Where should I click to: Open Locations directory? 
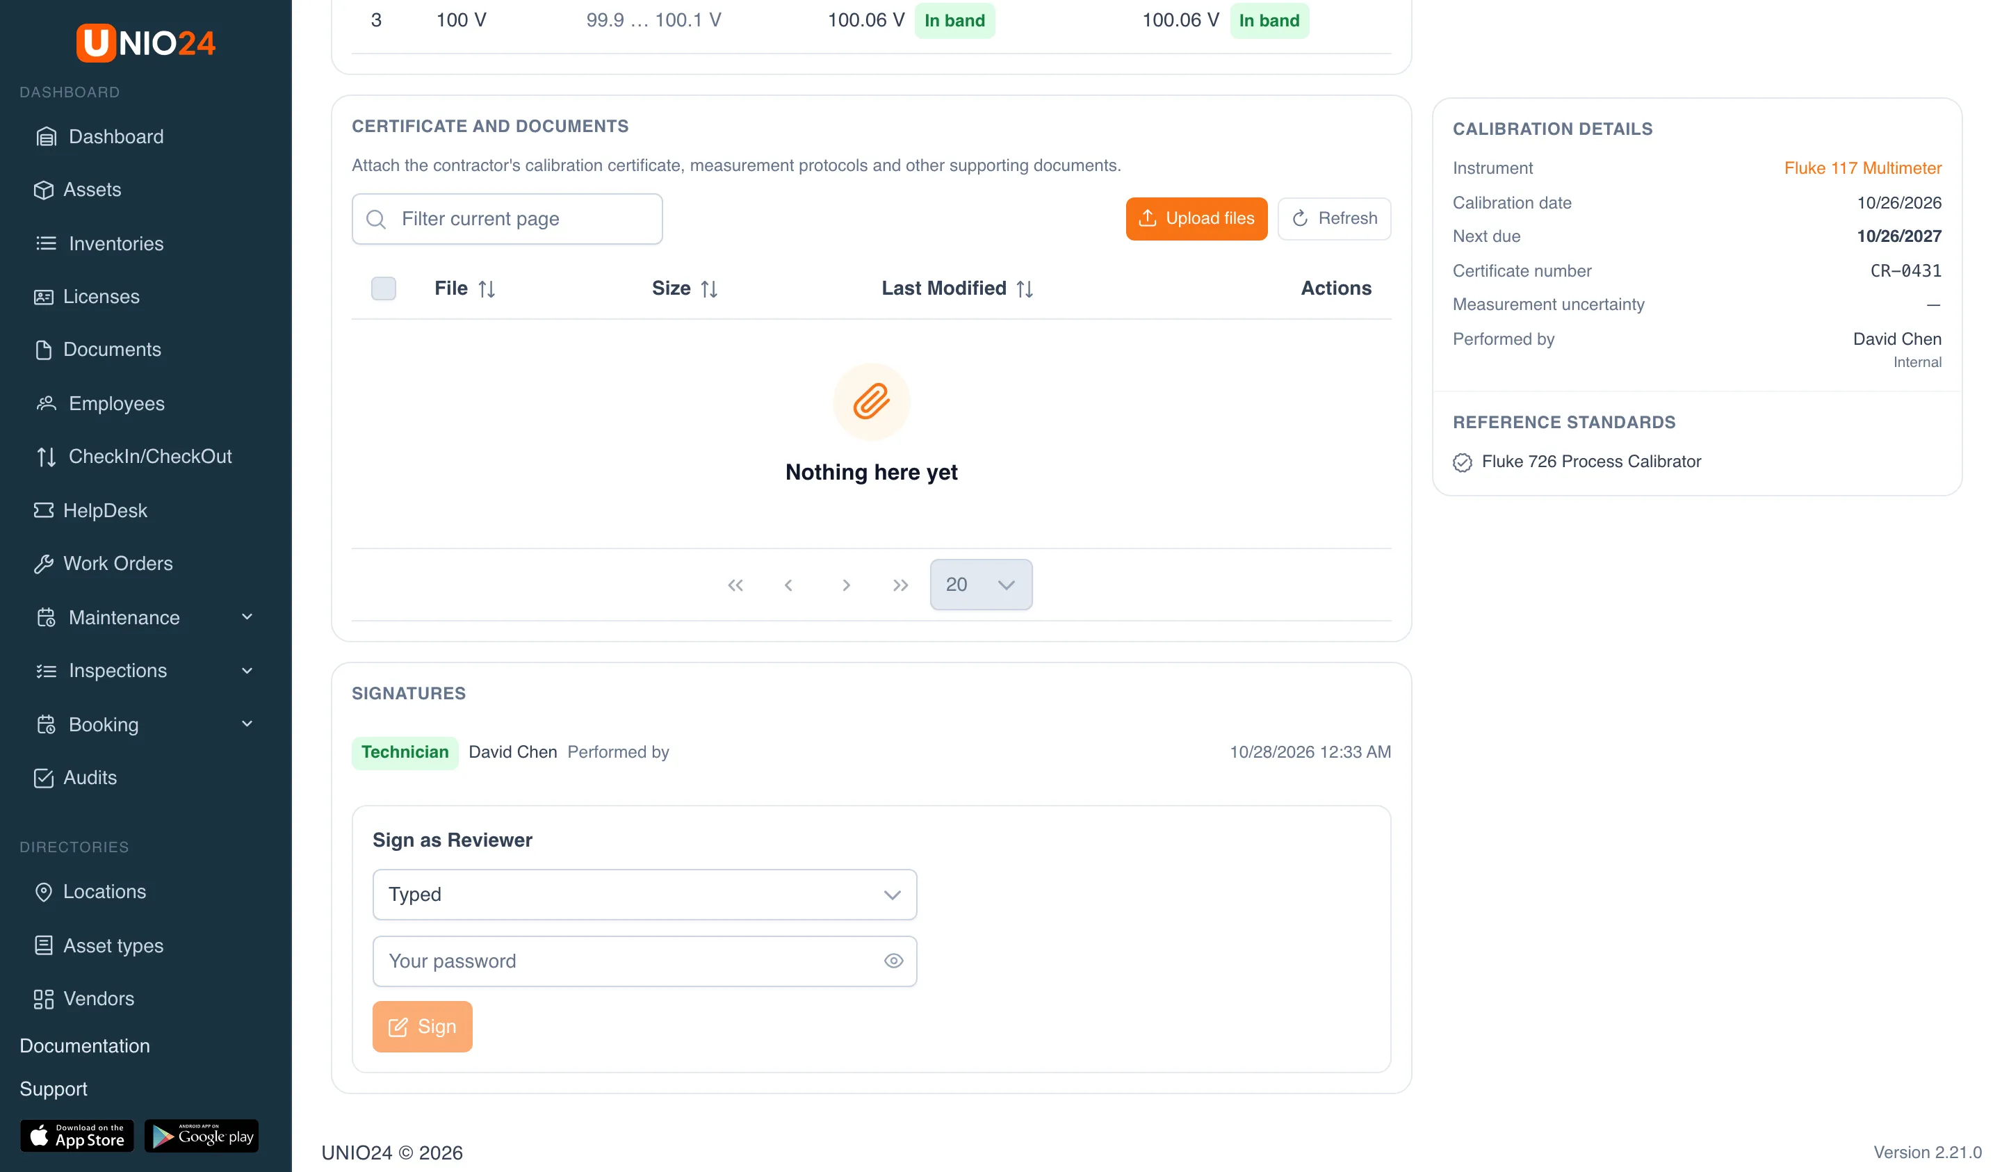click(x=90, y=893)
